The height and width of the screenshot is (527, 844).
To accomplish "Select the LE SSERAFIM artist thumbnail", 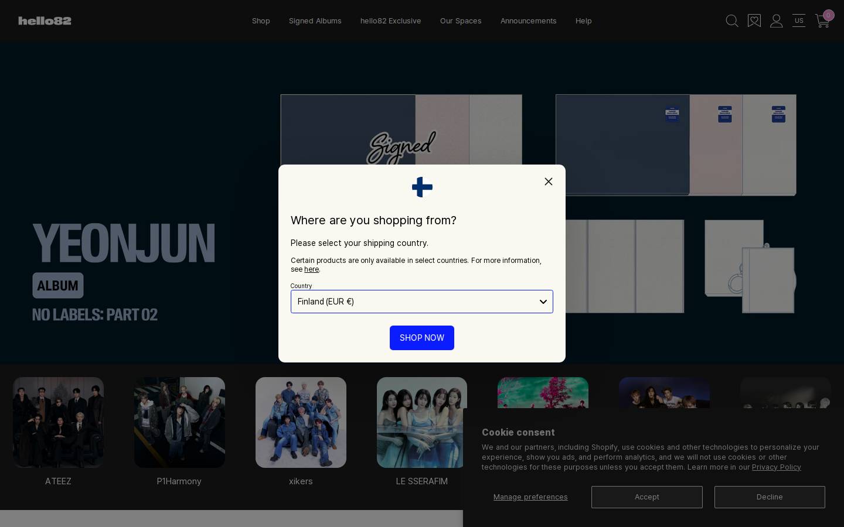I will pyautogui.click(x=422, y=422).
